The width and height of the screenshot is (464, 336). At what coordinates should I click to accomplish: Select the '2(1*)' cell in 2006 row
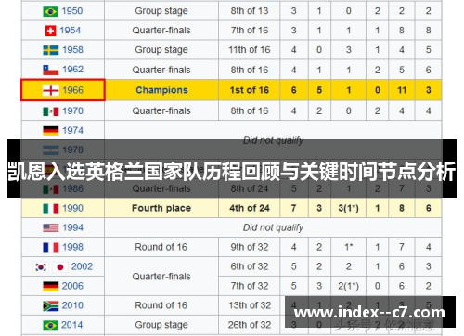pyautogui.click(x=348, y=286)
